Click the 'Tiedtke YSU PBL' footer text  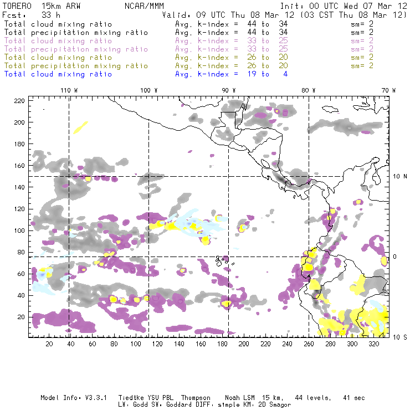[146, 398]
